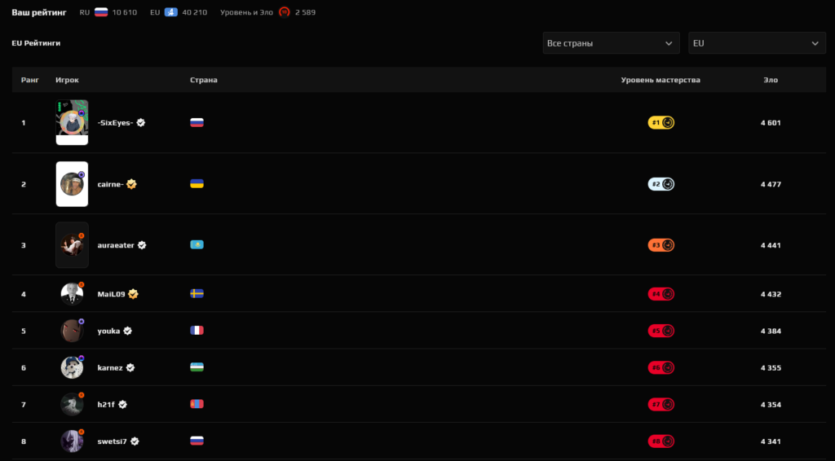Click the French flag in youka row
The image size is (835, 461).
(x=197, y=331)
